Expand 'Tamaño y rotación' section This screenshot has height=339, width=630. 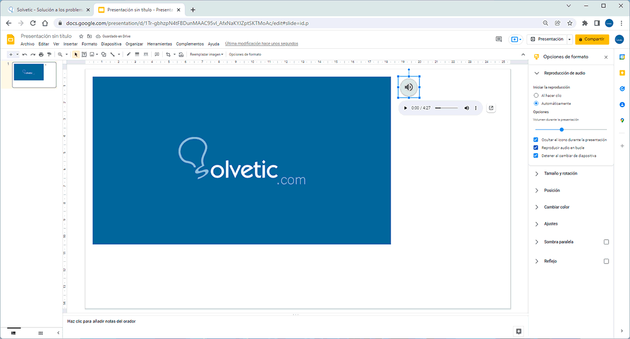[x=537, y=174]
